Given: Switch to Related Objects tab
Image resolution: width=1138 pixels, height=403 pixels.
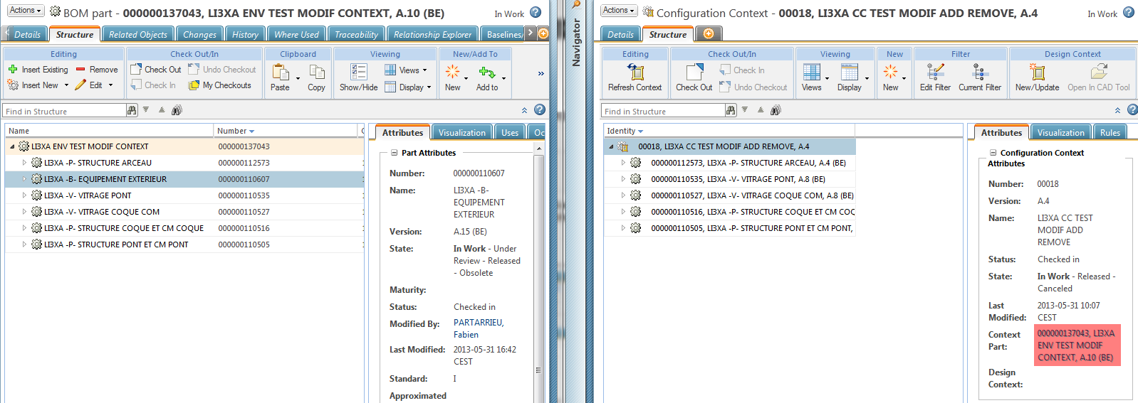Looking at the screenshot, I should (x=138, y=34).
